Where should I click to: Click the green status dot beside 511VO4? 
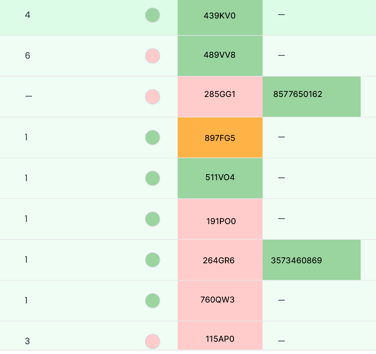coord(153,178)
